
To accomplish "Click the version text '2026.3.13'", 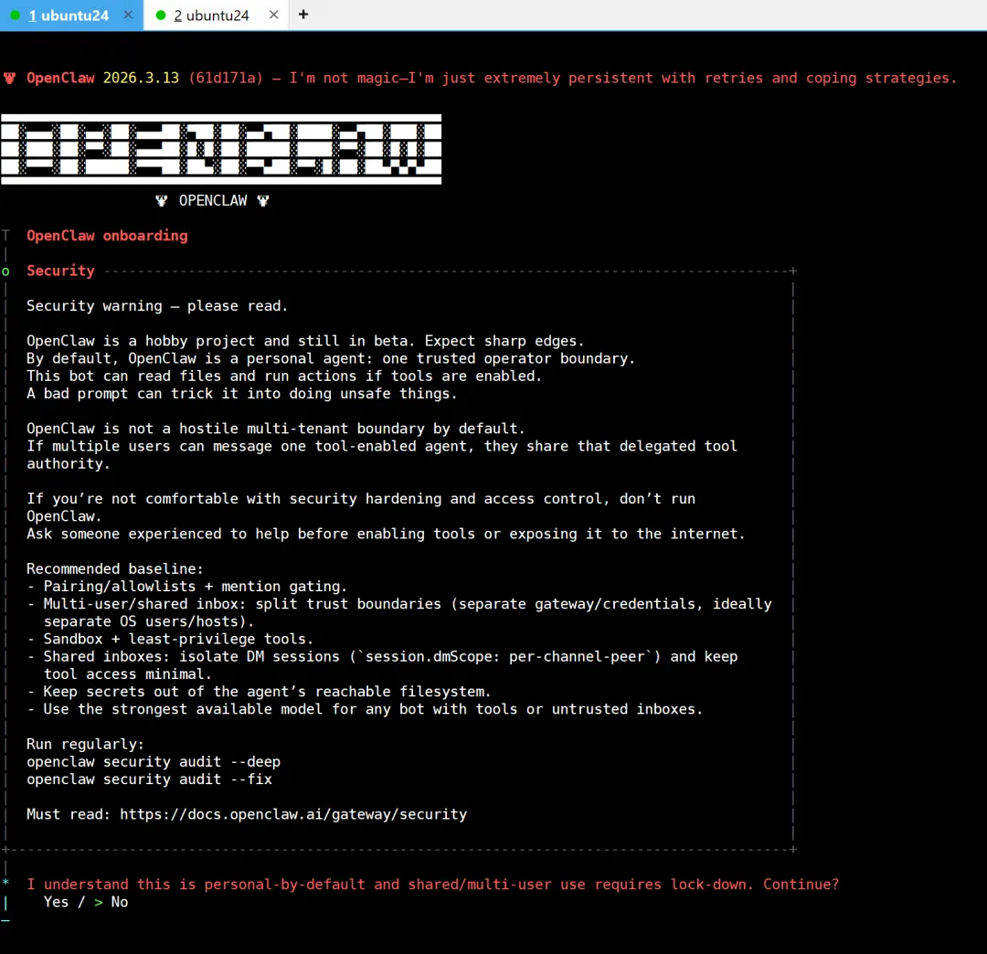I will click(141, 78).
